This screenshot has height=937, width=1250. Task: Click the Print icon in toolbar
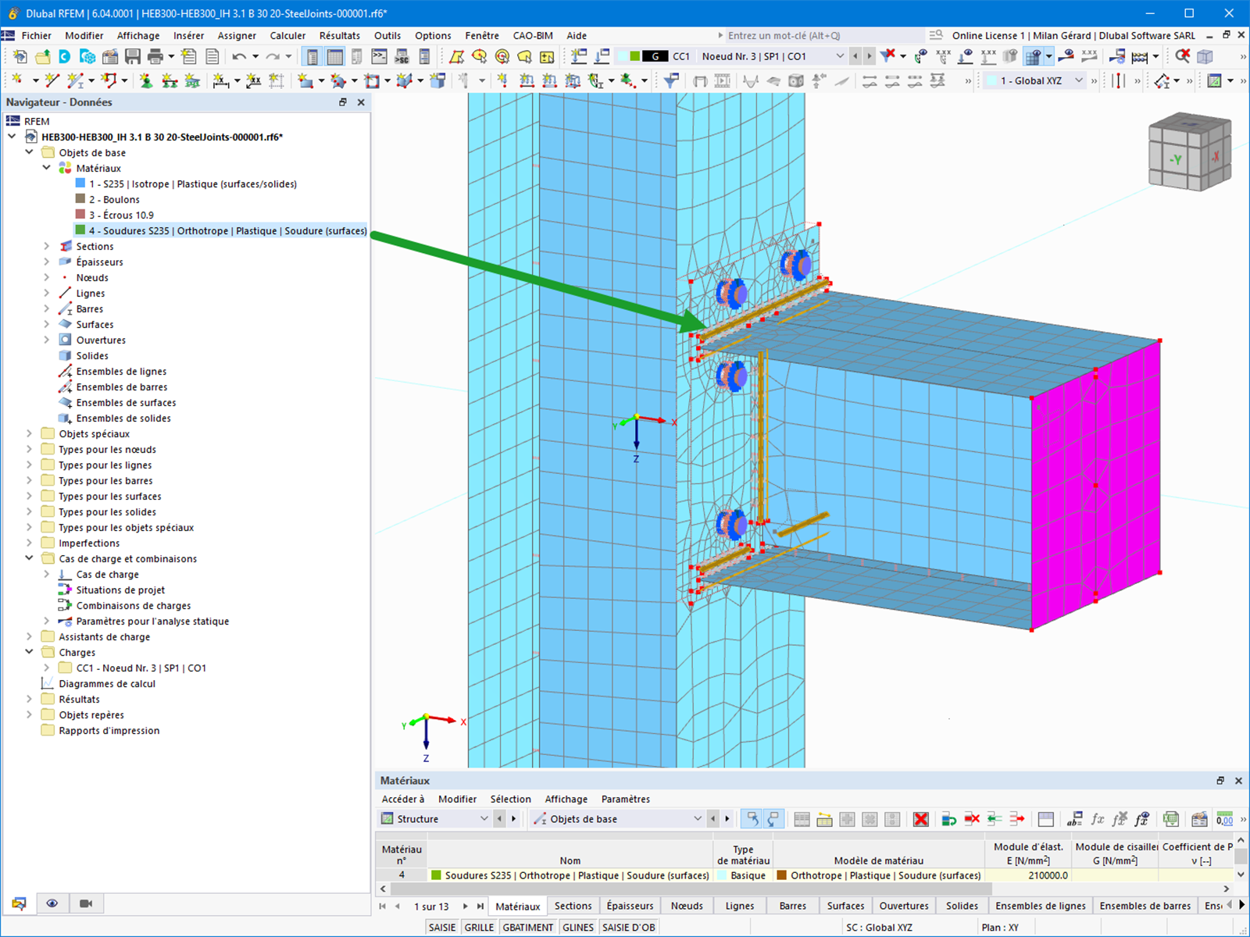[155, 56]
